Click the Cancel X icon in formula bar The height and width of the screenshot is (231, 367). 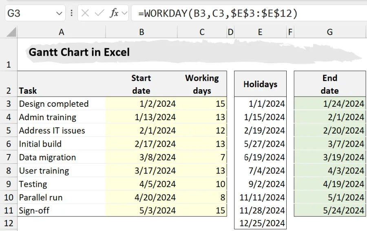[x=85, y=13]
